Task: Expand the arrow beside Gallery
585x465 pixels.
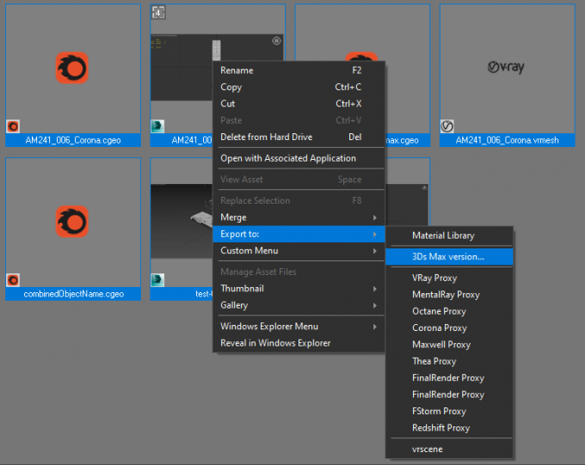Action: click(374, 305)
